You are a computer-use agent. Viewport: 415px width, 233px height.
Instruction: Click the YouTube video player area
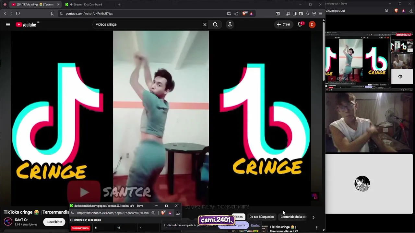[161, 118]
